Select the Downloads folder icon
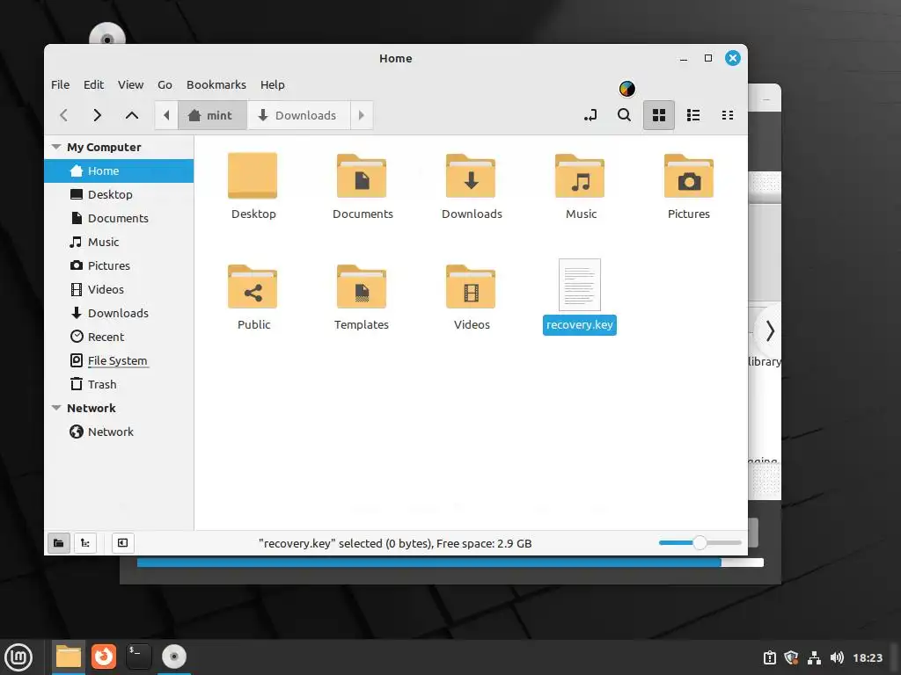 (x=471, y=176)
